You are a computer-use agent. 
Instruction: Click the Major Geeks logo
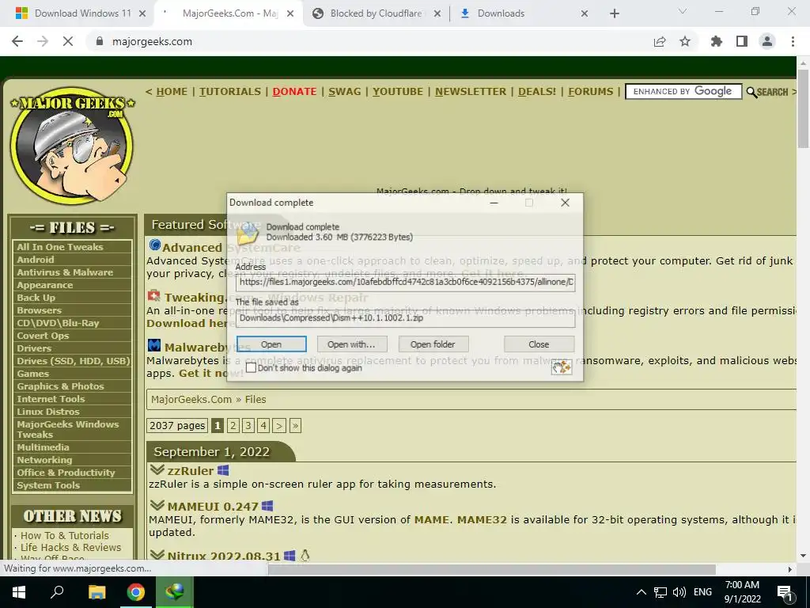click(72, 146)
